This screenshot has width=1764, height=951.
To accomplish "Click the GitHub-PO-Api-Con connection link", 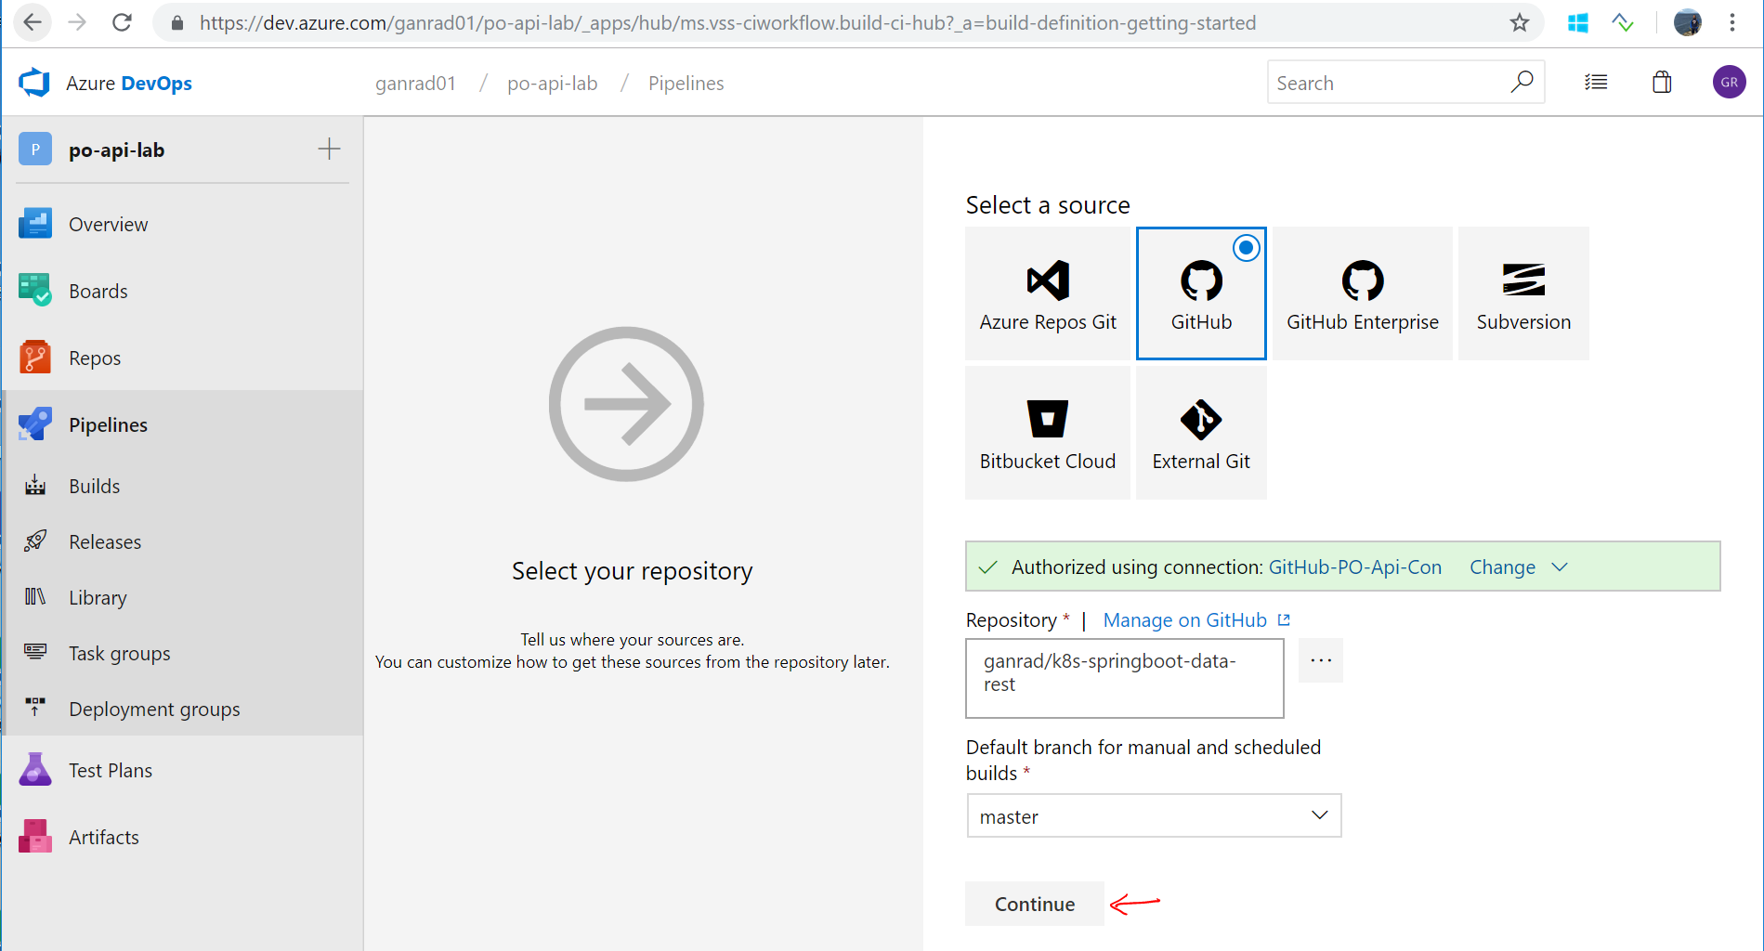I will (1354, 567).
